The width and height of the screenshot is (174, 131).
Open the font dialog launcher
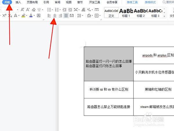click(43, 20)
